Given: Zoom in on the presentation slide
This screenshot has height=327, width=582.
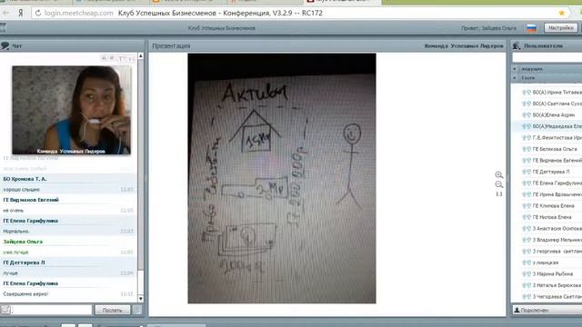Looking at the screenshot, I should pos(499,174).
